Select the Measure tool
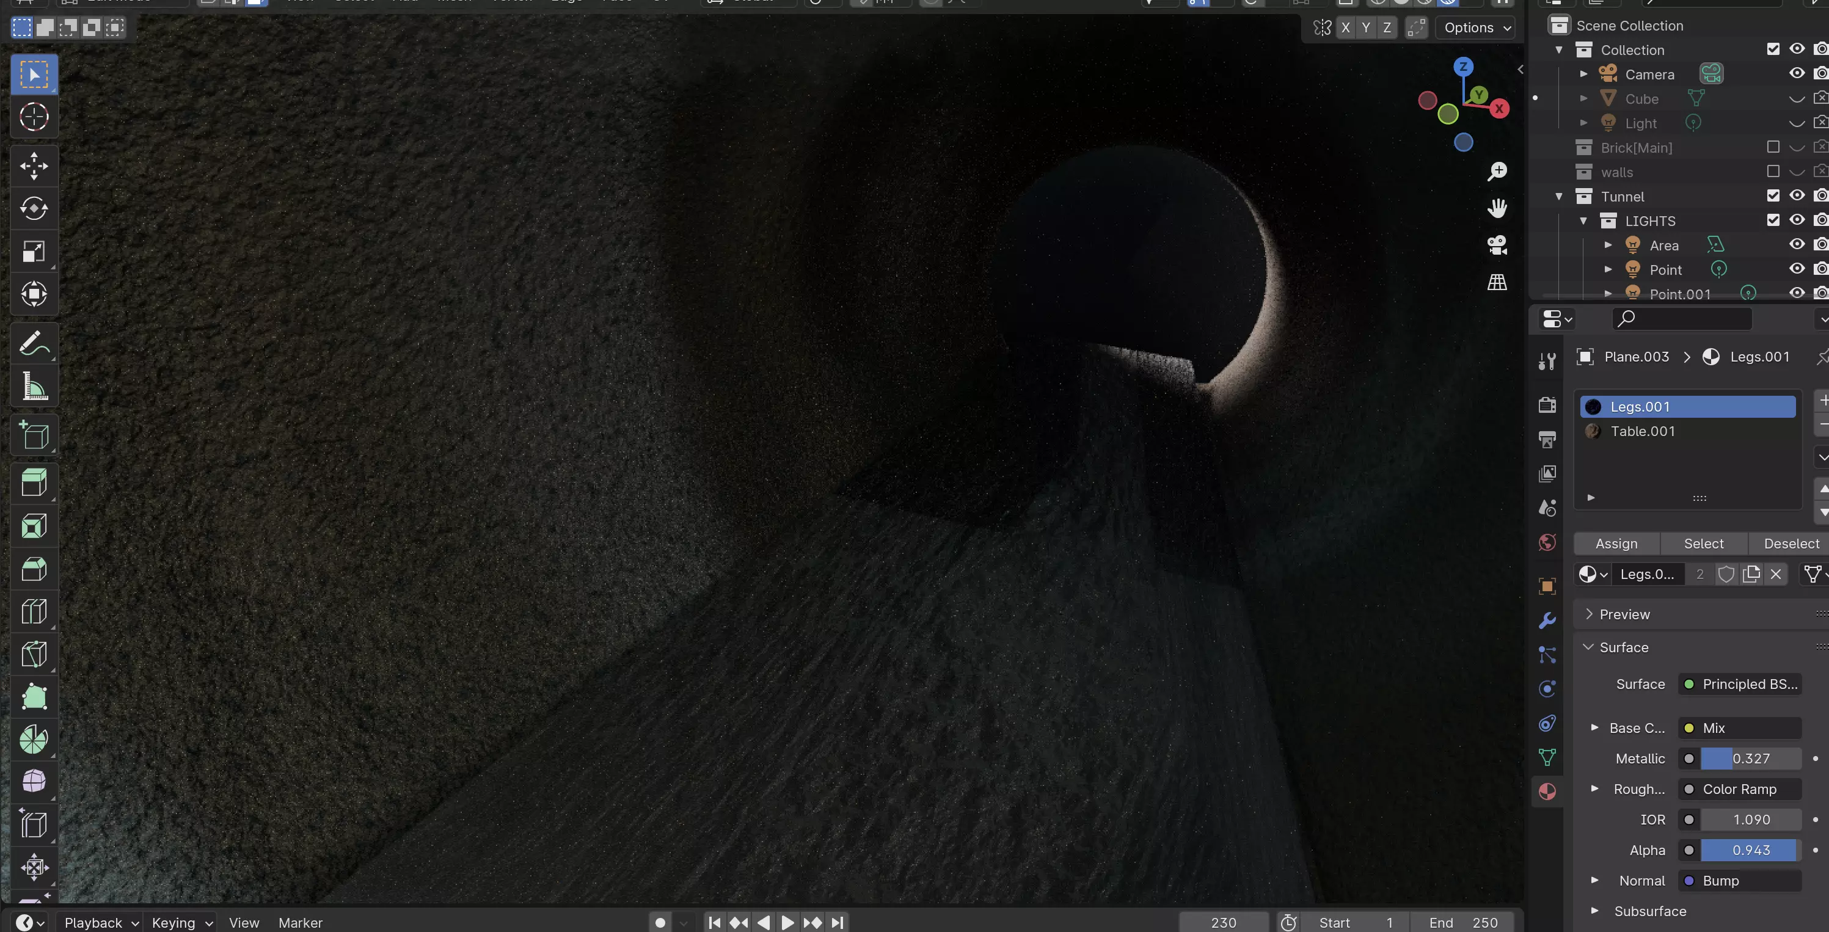1829x932 pixels. tap(34, 387)
